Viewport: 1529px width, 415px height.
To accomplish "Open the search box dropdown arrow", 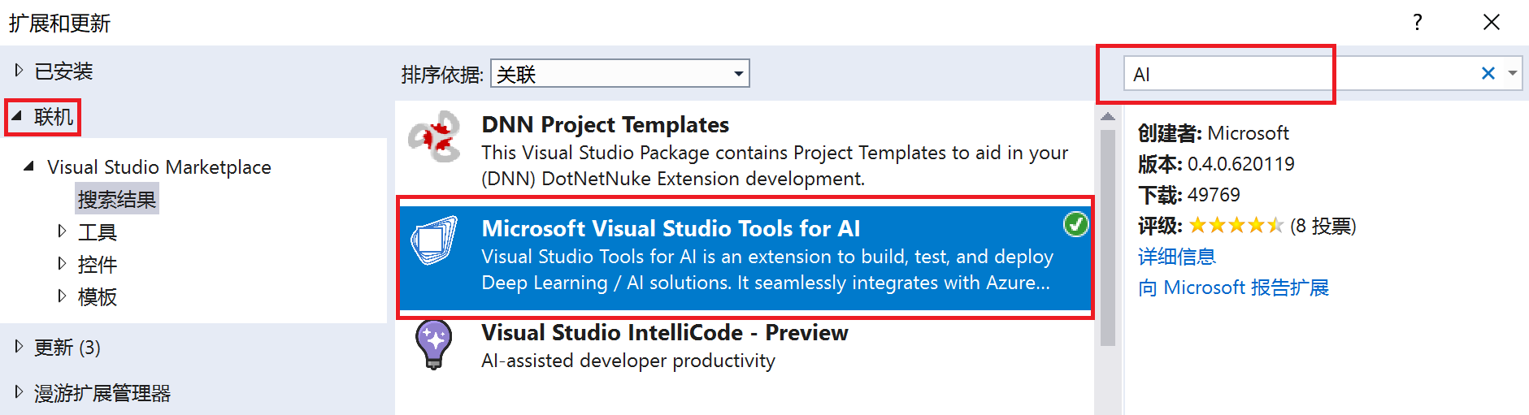I will (1513, 74).
